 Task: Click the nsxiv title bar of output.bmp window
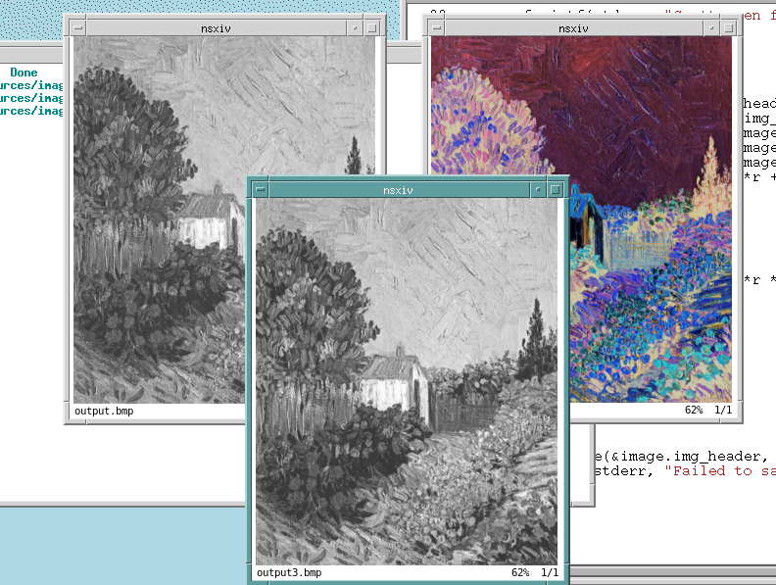click(x=217, y=28)
